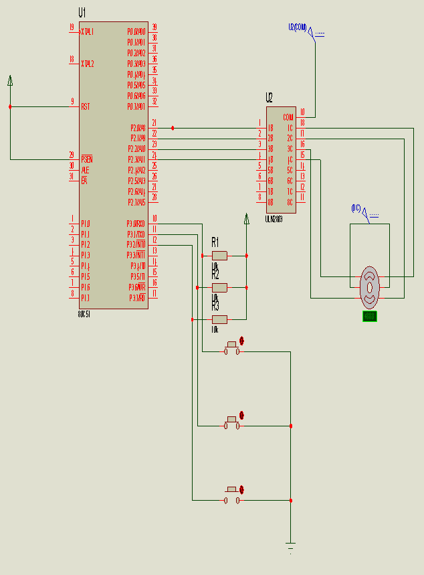Click the P3.0/RXD pin label

136,224
